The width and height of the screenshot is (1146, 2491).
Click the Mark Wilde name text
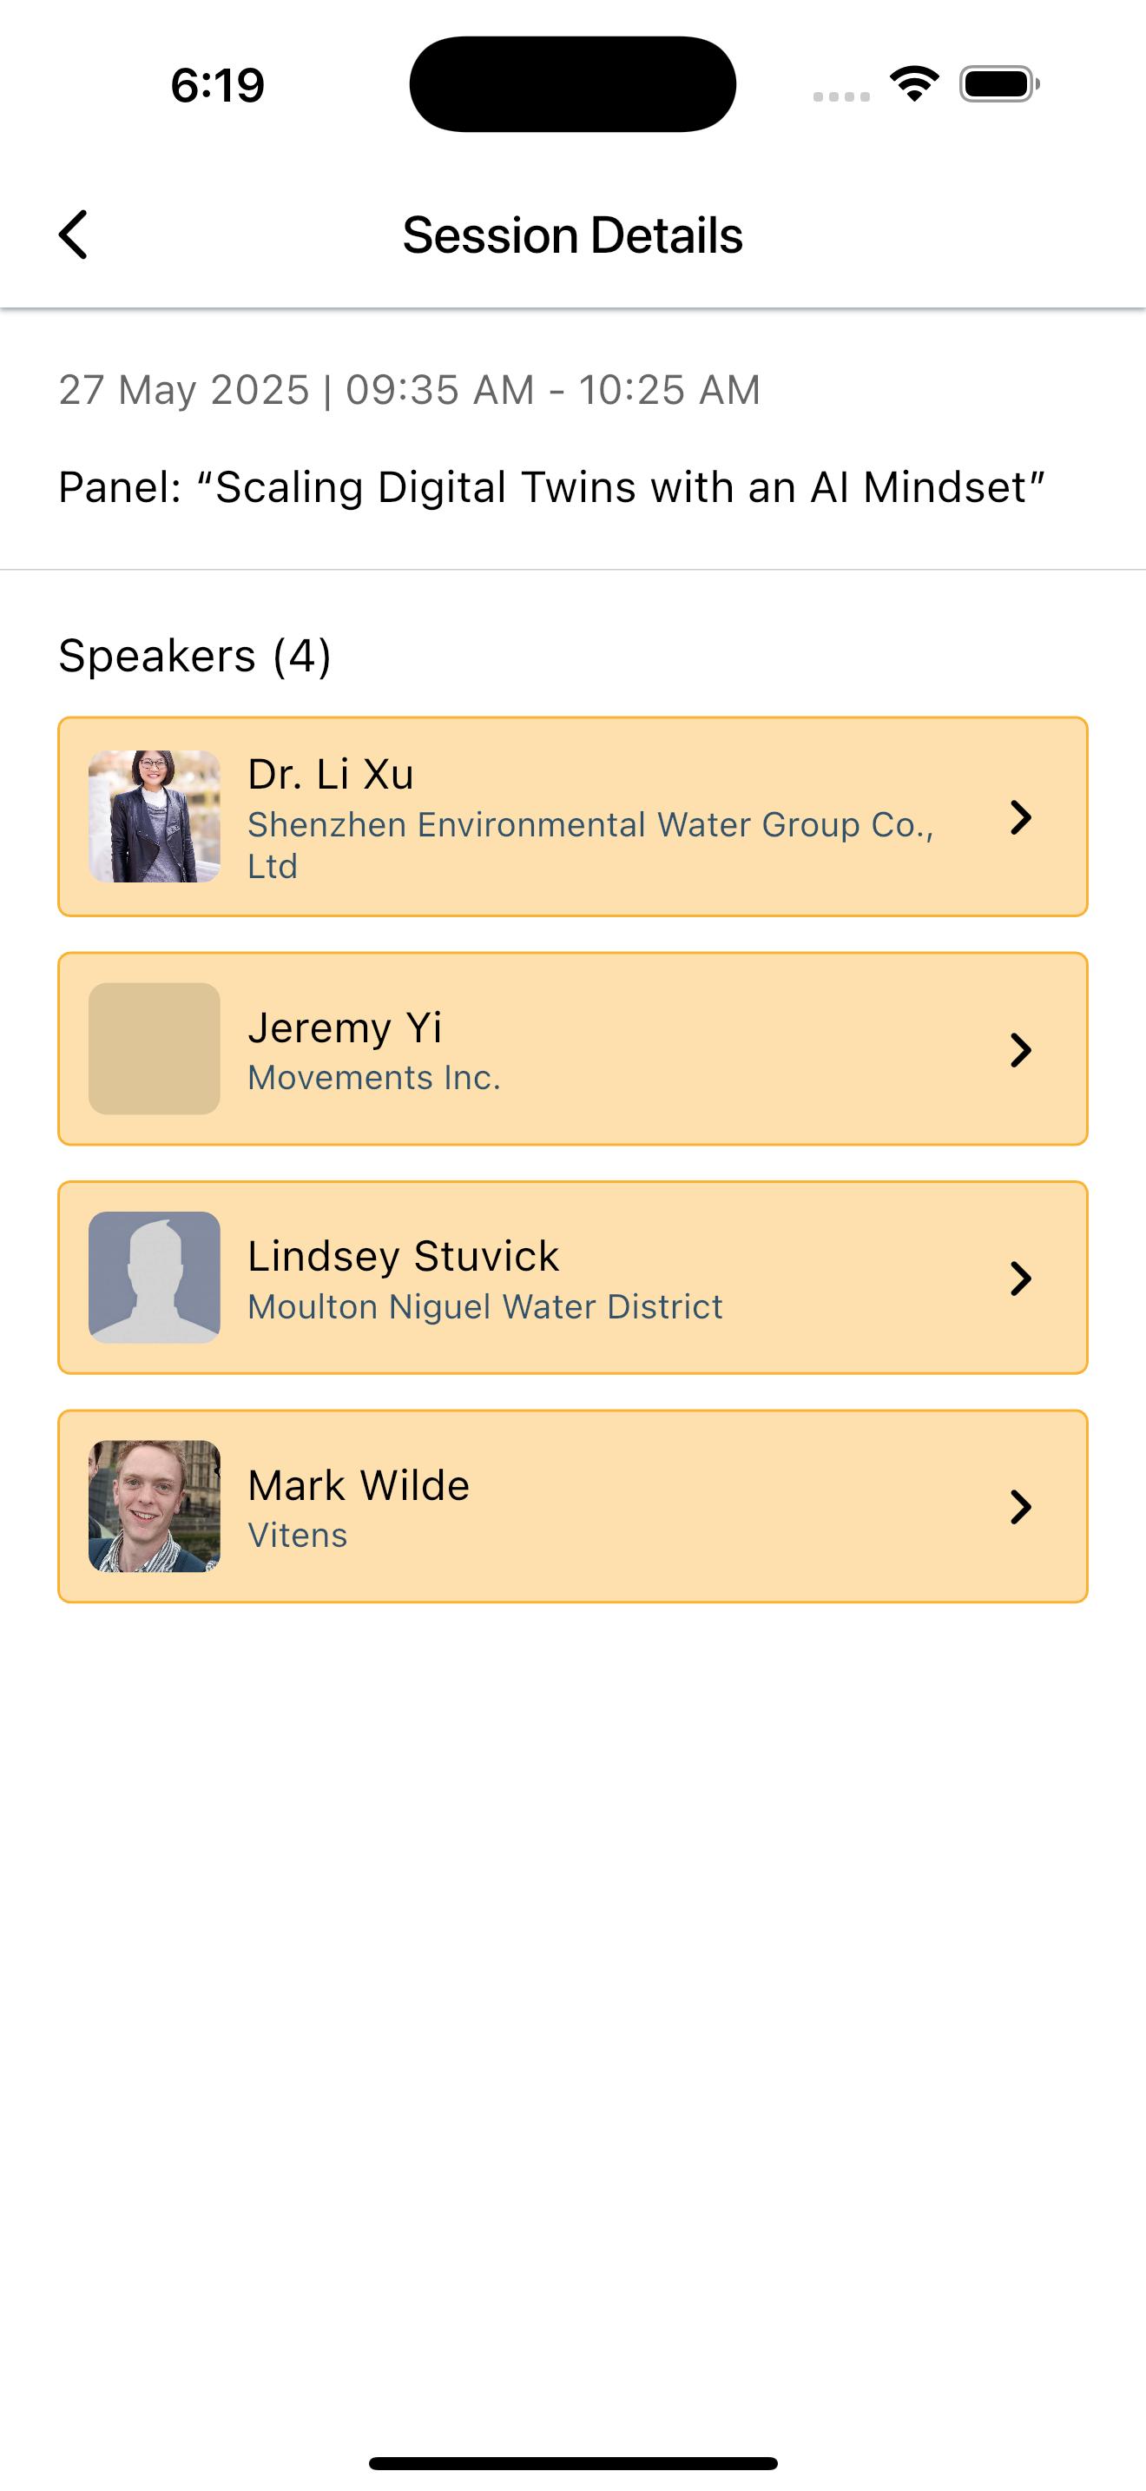359,1484
